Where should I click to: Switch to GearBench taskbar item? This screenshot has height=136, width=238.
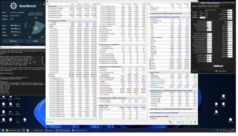(49, 130)
